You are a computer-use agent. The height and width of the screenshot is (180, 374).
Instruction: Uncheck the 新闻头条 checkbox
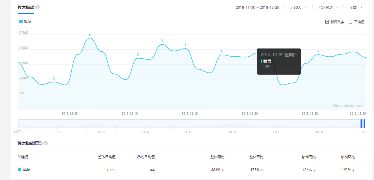pyautogui.click(x=327, y=22)
